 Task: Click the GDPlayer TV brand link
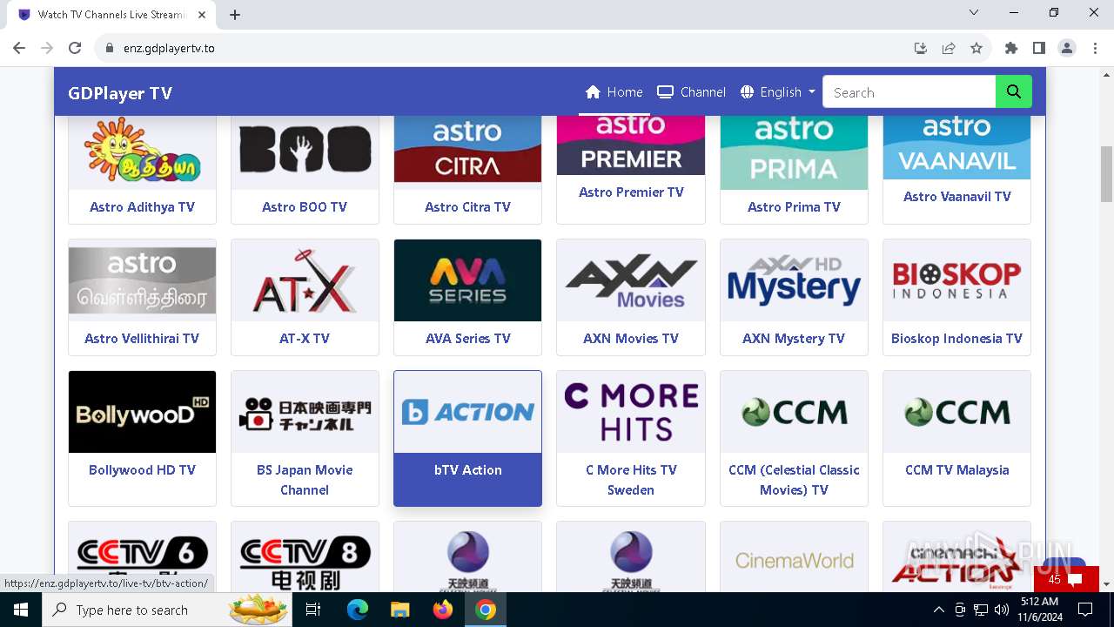[x=120, y=93]
